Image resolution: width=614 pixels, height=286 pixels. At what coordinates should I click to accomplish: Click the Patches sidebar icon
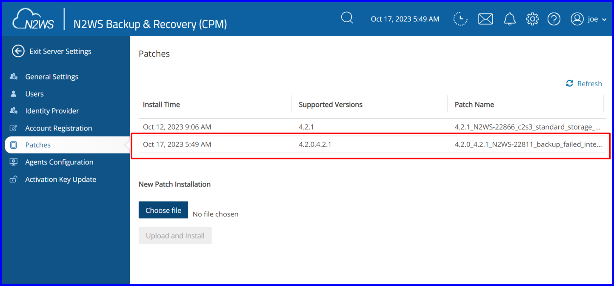(14, 145)
